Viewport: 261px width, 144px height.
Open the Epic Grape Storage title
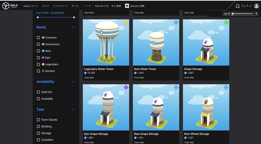click(x=96, y=134)
